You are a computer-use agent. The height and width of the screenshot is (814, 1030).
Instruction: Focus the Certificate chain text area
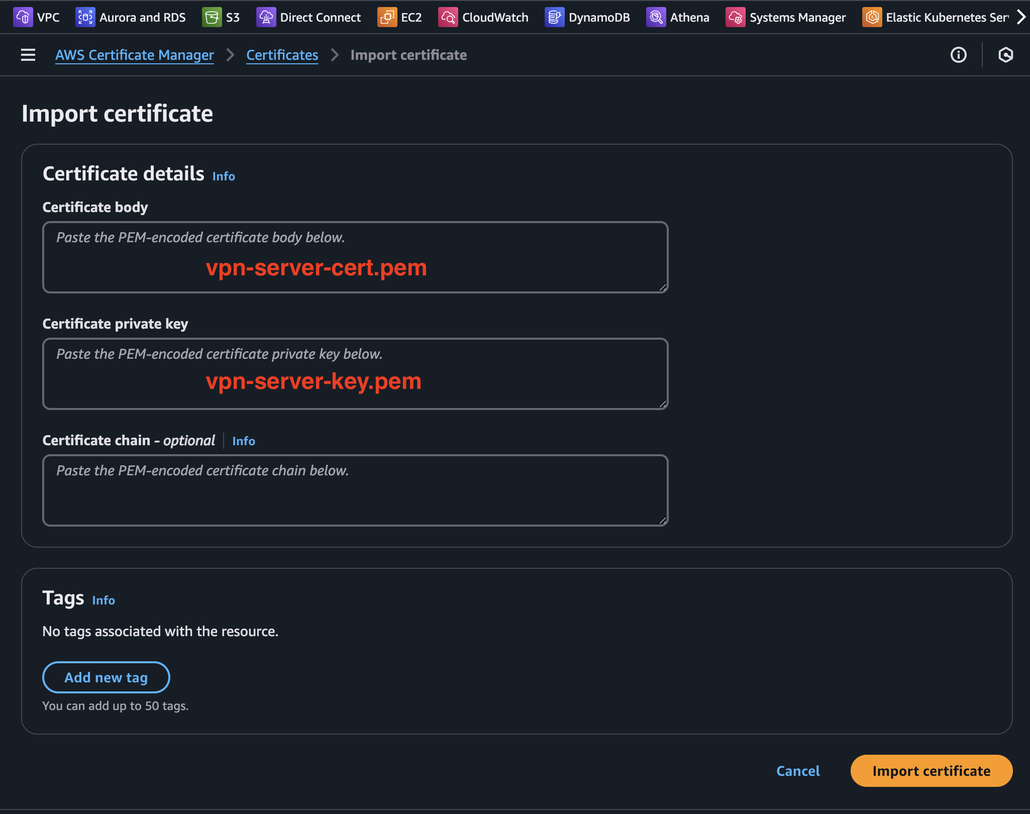[355, 490]
